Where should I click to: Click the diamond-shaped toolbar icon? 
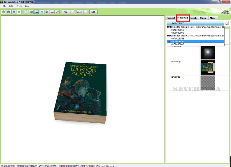19,12
